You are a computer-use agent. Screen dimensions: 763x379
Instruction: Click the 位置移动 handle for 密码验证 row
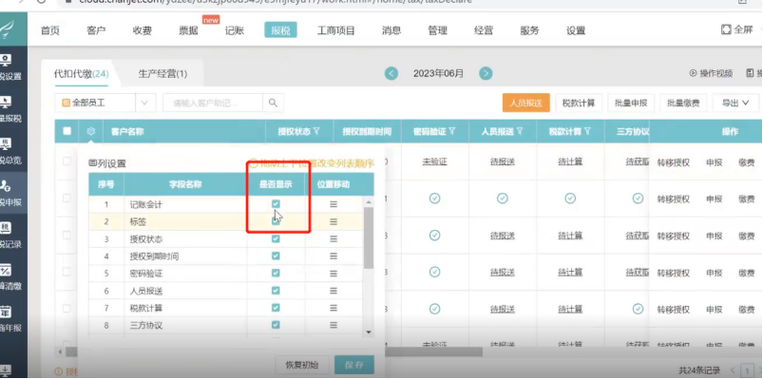pyautogui.click(x=334, y=273)
